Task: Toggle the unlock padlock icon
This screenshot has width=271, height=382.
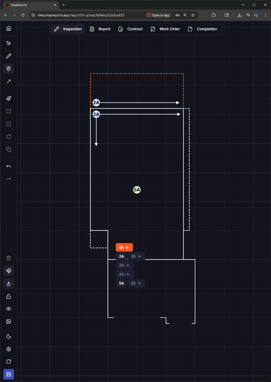Action: click(x=9, y=296)
